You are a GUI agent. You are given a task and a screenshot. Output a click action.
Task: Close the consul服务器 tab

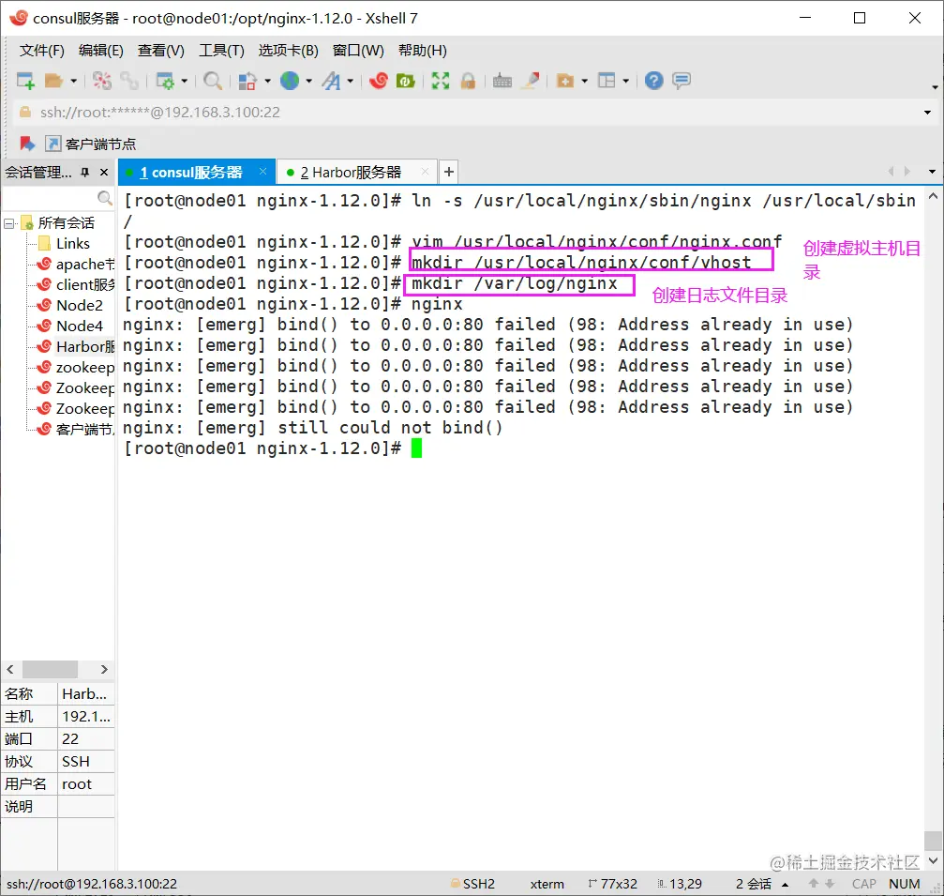pos(263,172)
